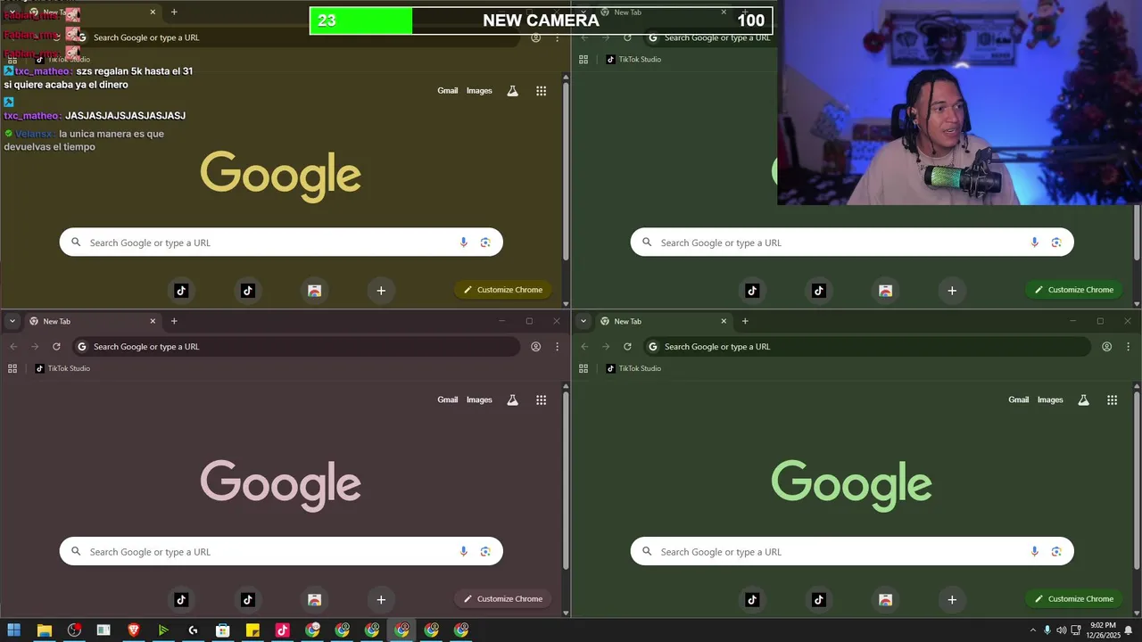Open TikTok Studio bookmark in top-right Chrome window
Image resolution: width=1142 pixels, height=642 pixels.
633,59
